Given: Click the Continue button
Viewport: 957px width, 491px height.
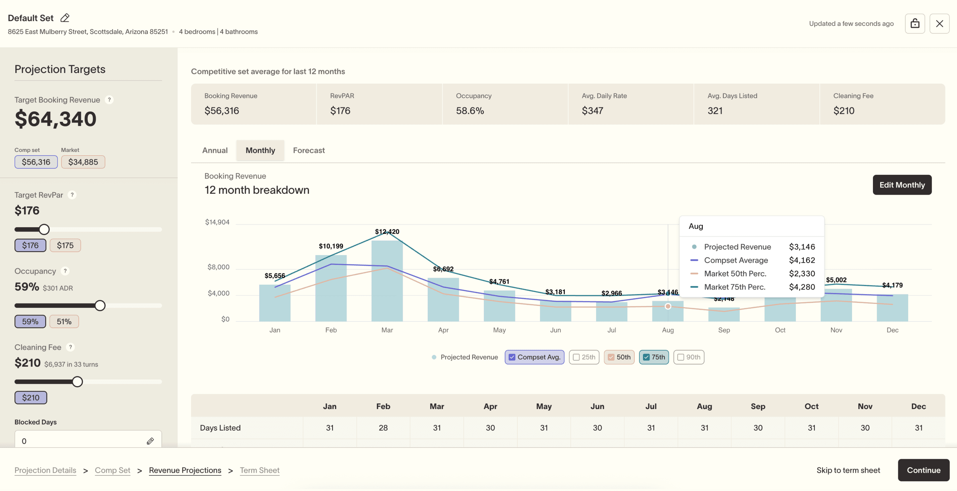Looking at the screenshot, I should point(924,470).
